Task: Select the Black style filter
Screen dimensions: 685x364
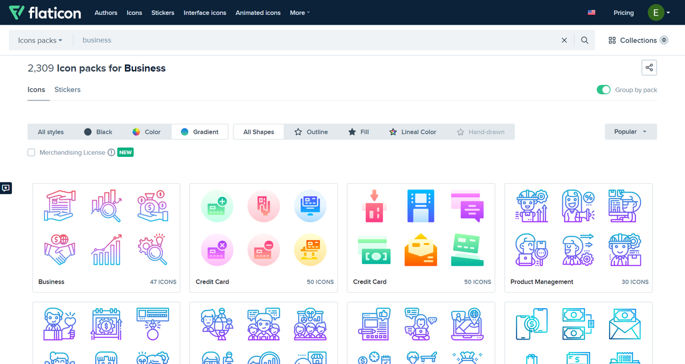Action: [98, 131]
